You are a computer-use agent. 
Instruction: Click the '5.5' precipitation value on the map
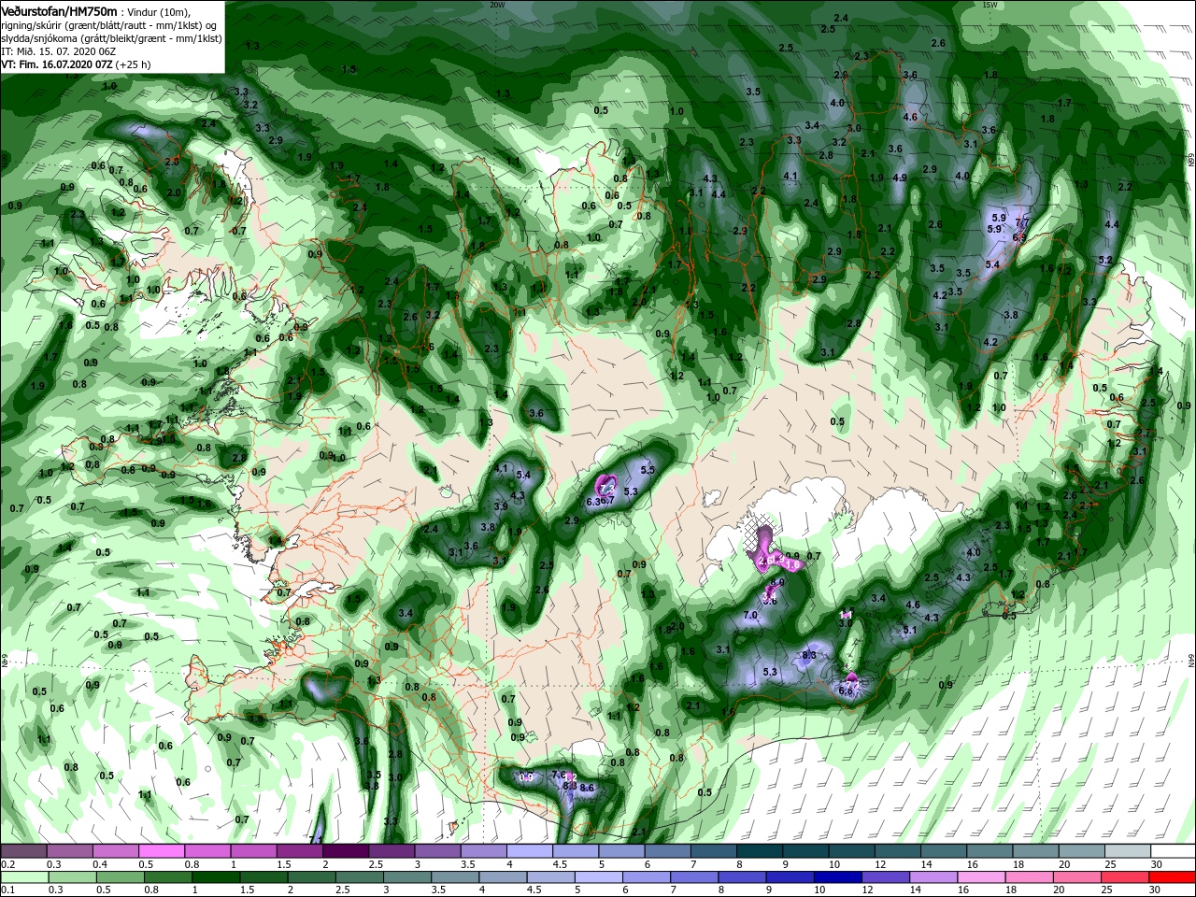point(647,469)
